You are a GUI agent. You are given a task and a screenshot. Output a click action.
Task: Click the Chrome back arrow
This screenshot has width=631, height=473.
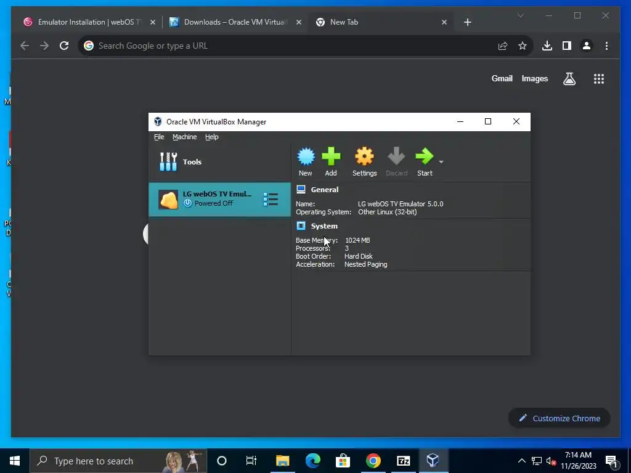click(25, 46)
